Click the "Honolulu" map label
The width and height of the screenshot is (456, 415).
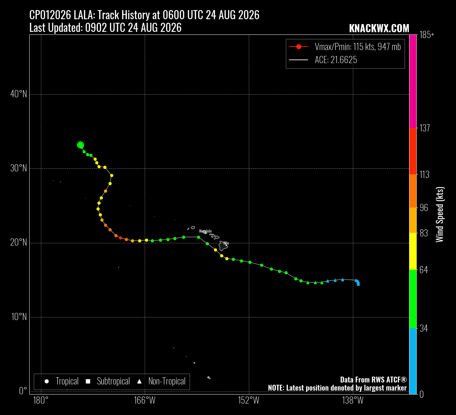[x=205, y=231]
